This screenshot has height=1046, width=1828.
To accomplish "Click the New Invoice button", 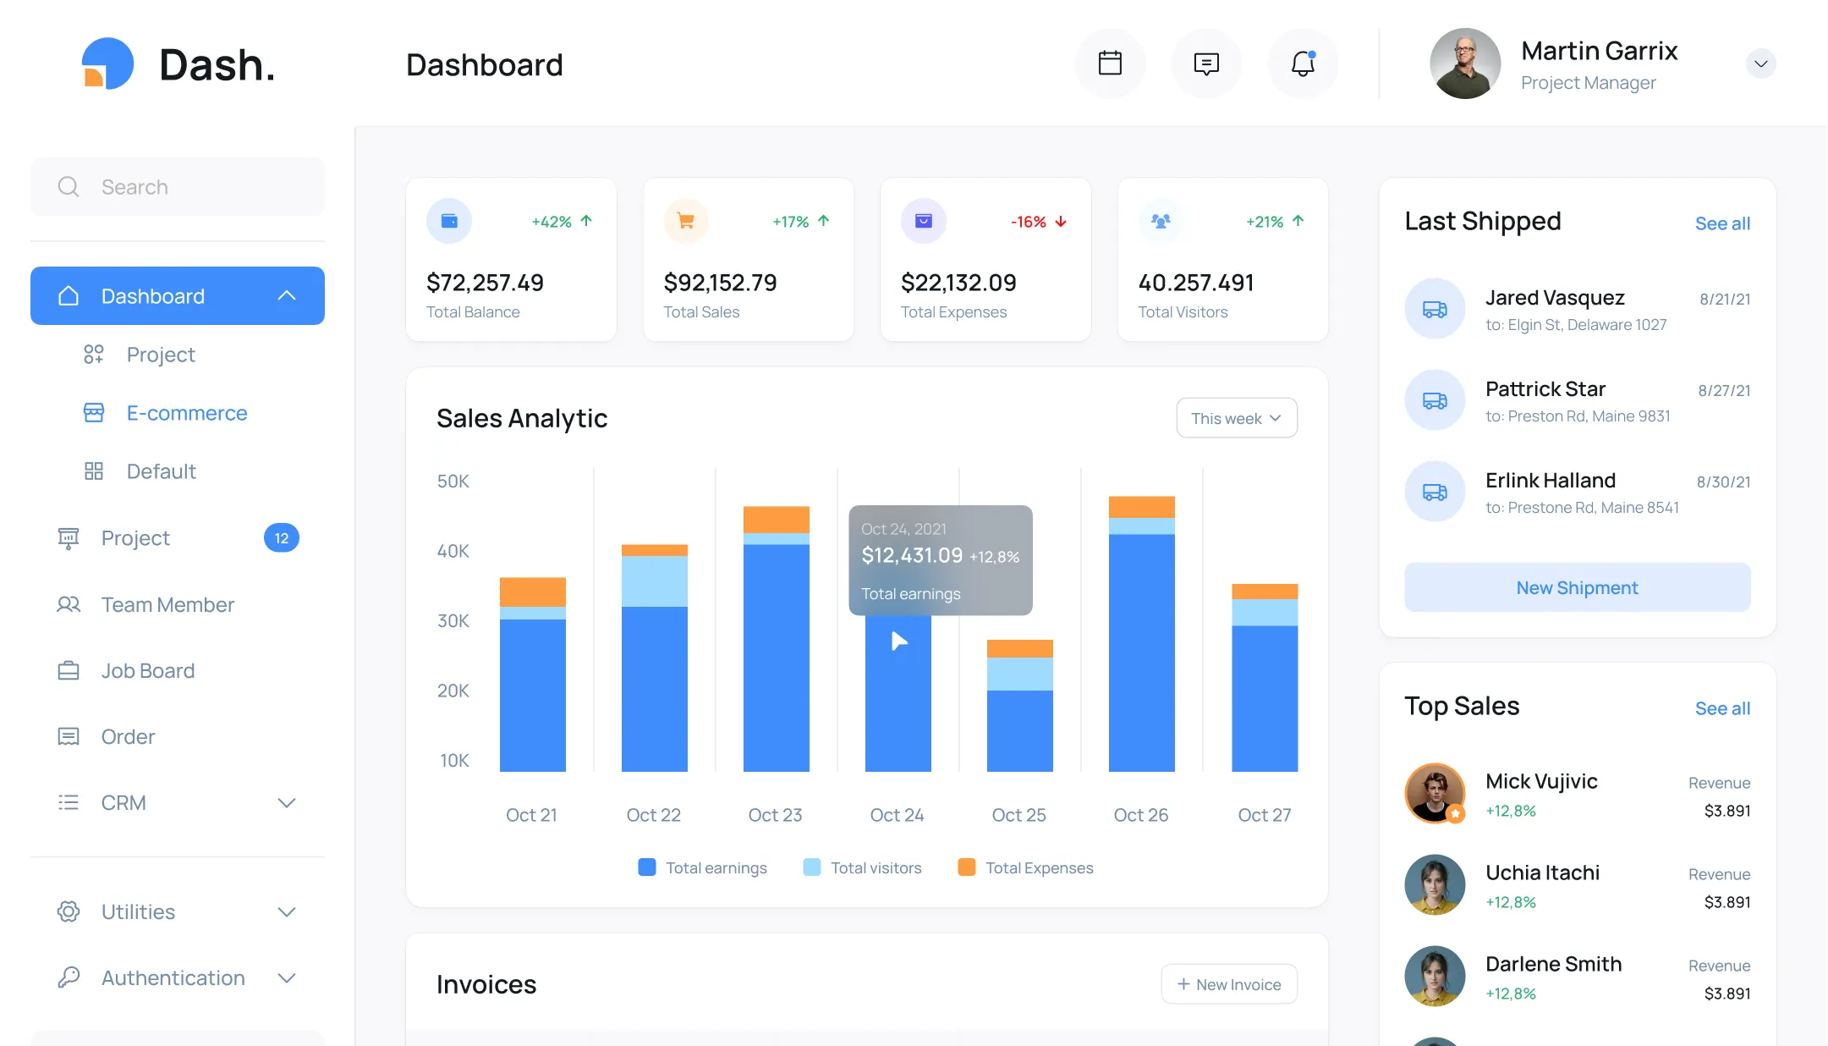I will pyautogui.click(x=1229, y=984).
